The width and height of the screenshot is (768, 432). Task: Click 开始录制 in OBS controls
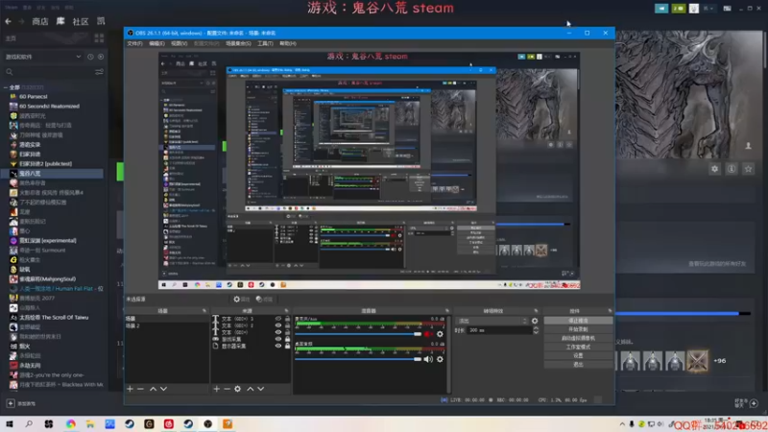[578, 329]
